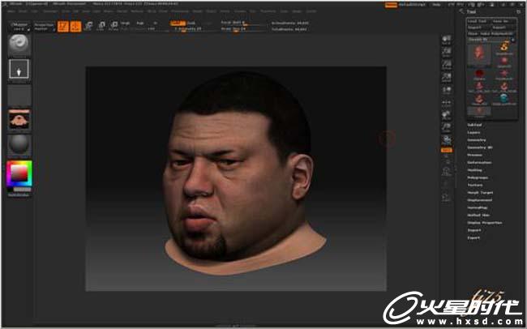Image resolution: width=527 pixels, height=329 pixels.
Task: Toggle the Rgb paint mode
Action: point(140,23)
